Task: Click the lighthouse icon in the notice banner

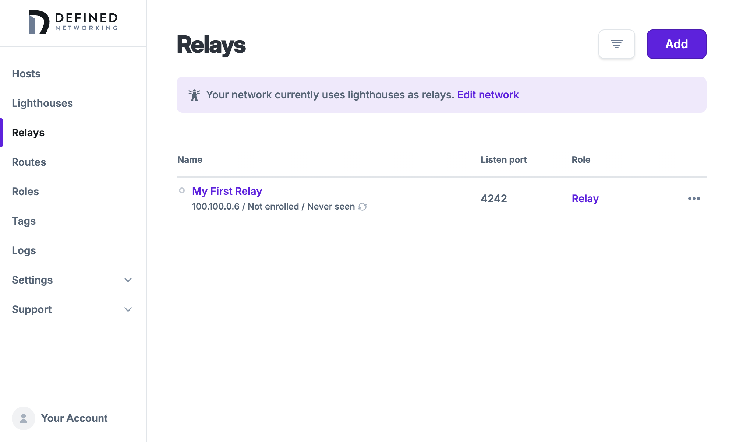Action: click(194, 95)
